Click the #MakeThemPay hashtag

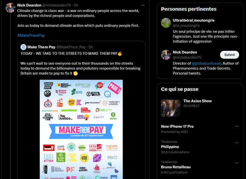pyautogui.click(x=31, y=35)
